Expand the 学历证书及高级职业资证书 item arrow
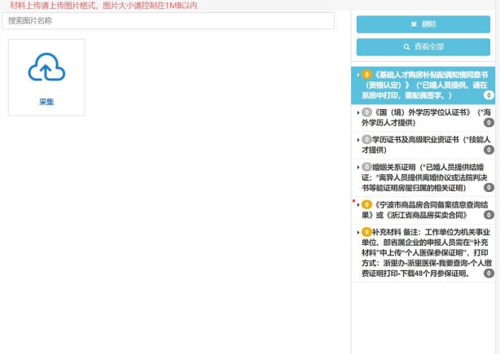This screenshot has width=500, height=354. pos(358,140)
